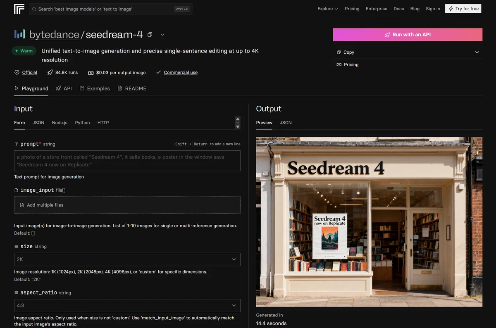496x328 pixels.
Task: Select the output JSON tab
Action: click(x=286, y=123)
